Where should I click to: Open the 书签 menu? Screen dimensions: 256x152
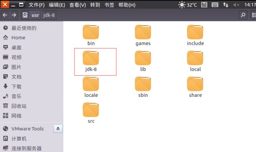(109, 5)
